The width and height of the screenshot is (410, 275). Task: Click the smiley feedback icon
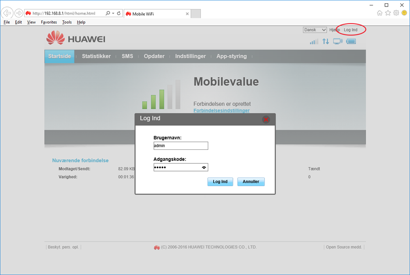pos(404,13)
